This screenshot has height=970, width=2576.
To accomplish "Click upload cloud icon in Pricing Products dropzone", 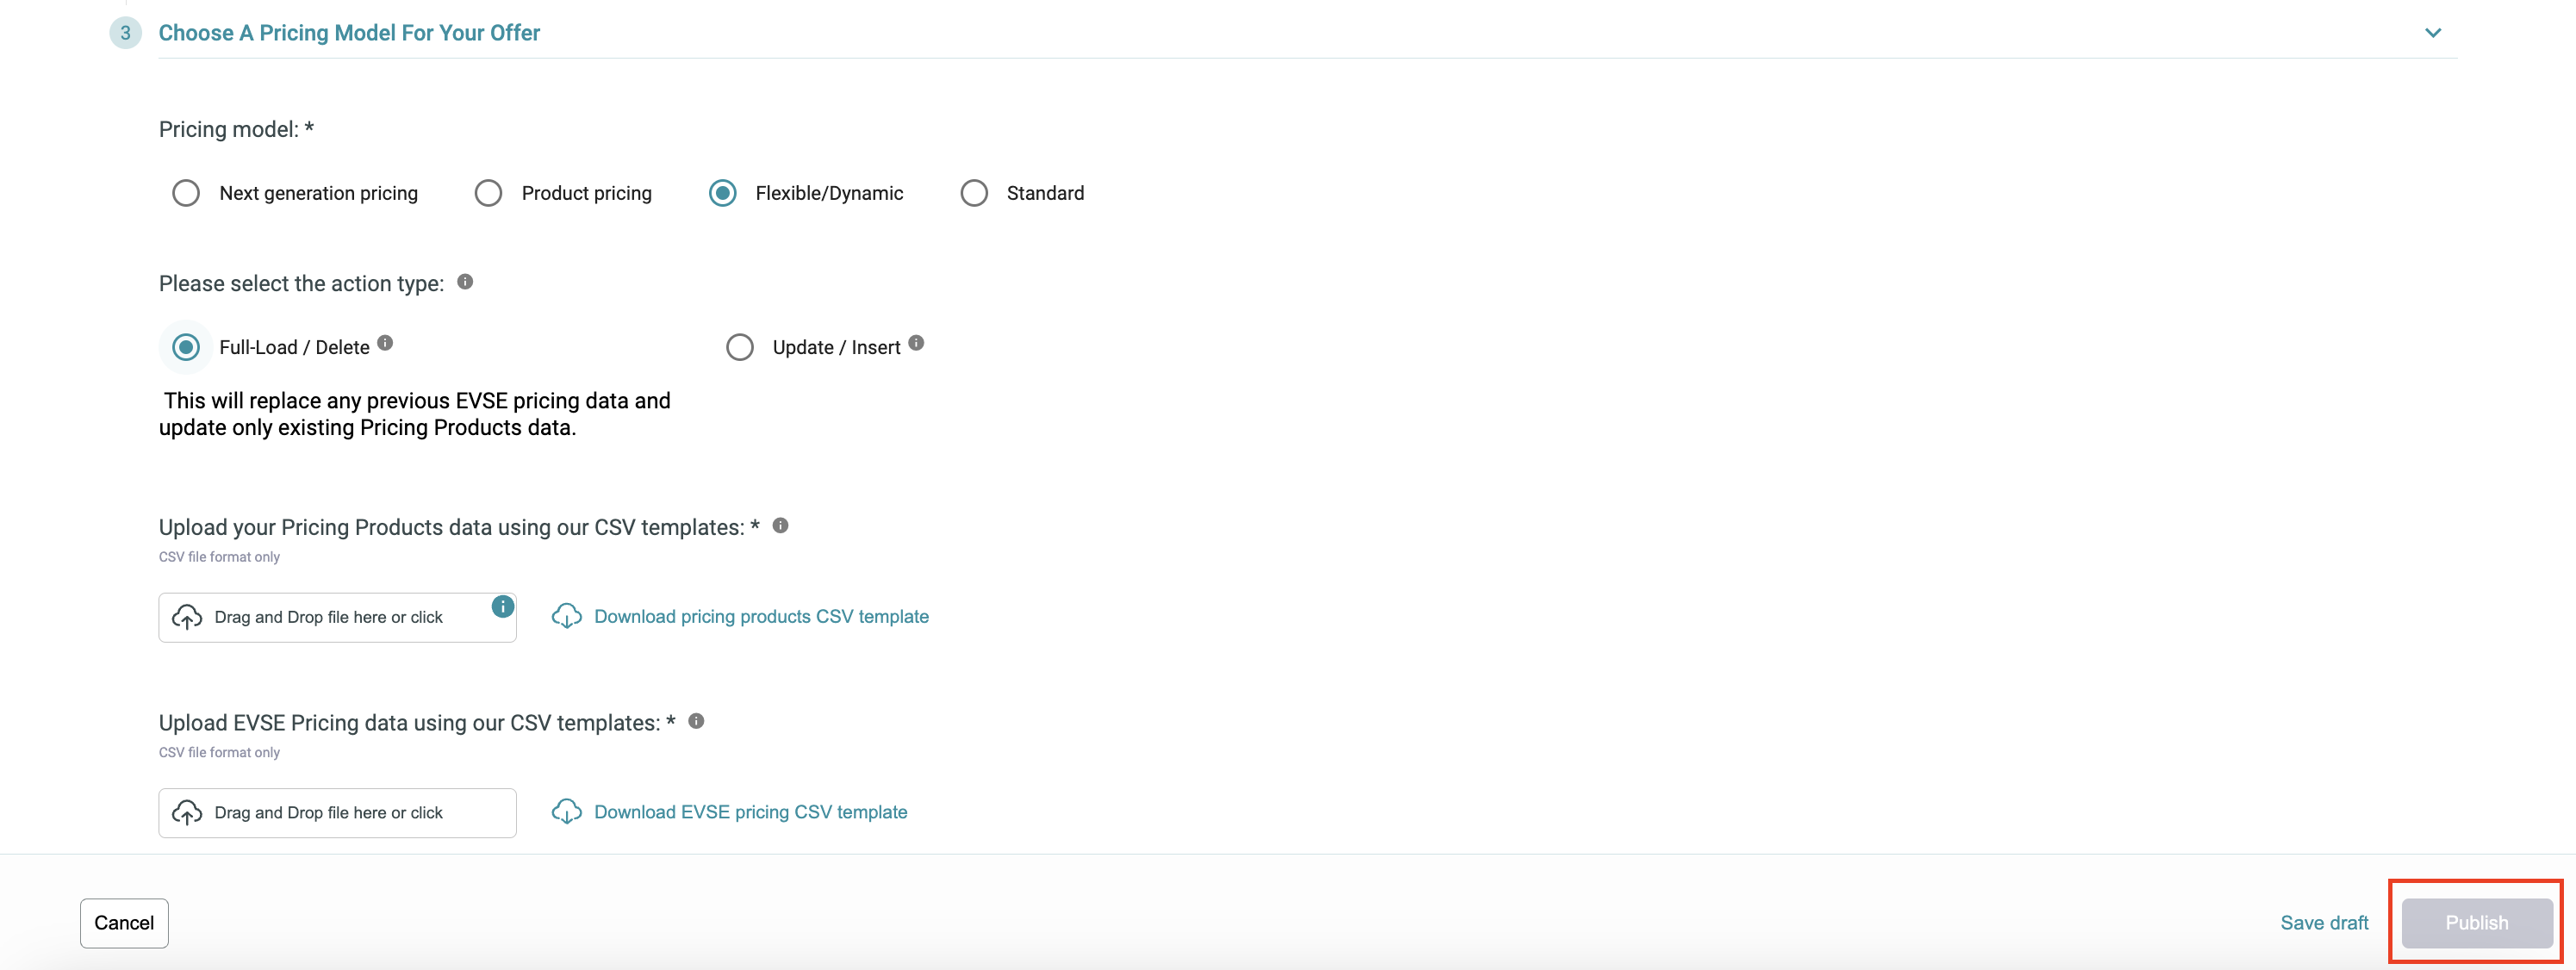I will pyautogui.click(x=187, y=617).
